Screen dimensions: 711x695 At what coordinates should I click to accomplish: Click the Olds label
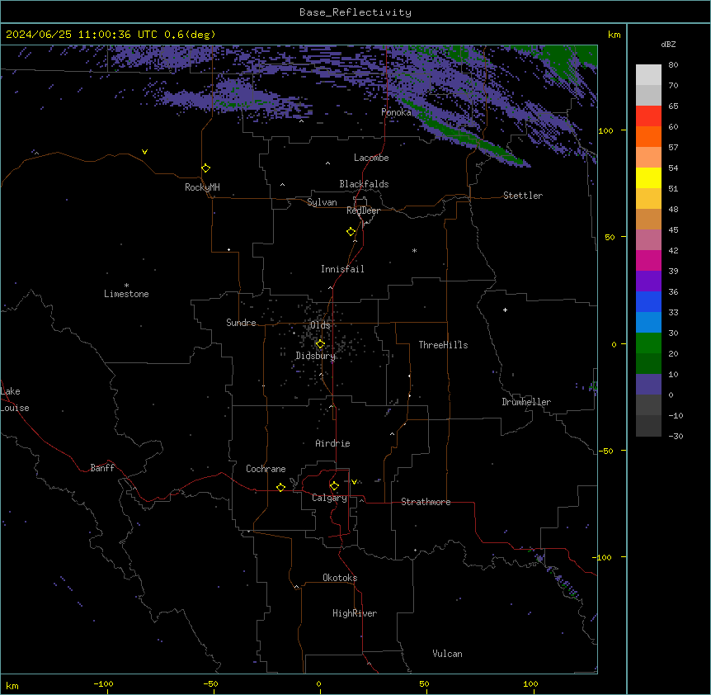tap(320, 325)
